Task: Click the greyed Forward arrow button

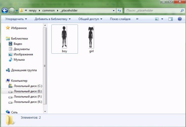Action: (x=12, y=11)
